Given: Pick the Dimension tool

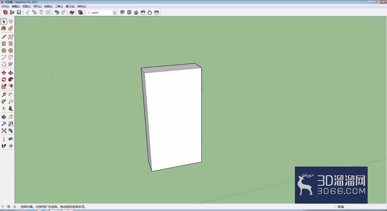Looking at the screenshot, I should [x=10, y=95].
